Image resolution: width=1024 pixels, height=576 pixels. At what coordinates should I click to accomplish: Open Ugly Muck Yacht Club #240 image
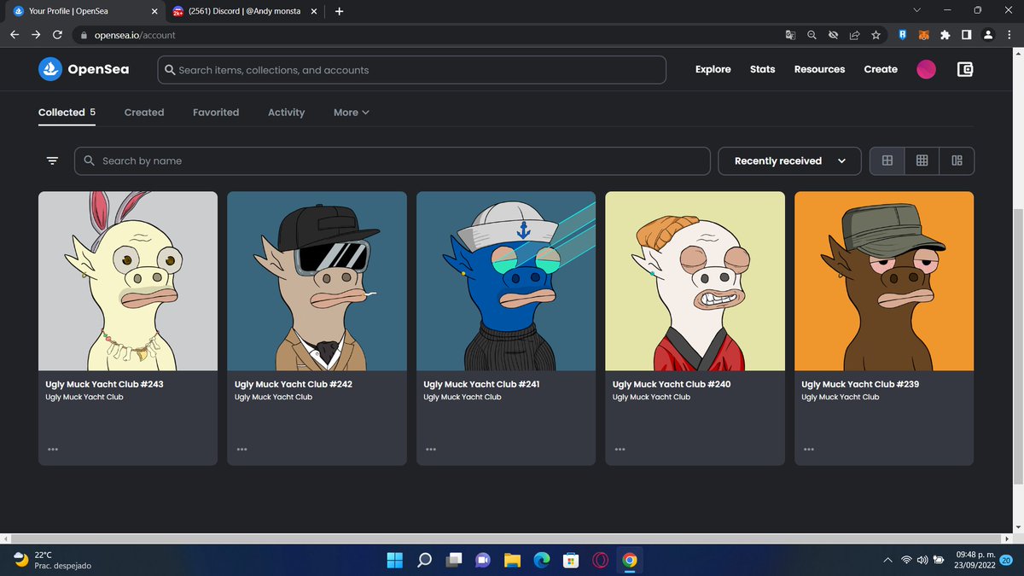[695, 281]
